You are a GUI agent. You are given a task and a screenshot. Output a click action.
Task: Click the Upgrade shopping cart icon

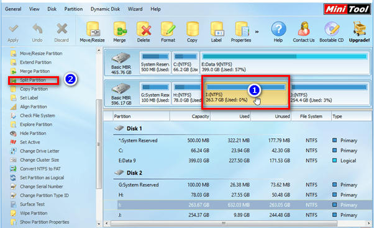(360, 29)
